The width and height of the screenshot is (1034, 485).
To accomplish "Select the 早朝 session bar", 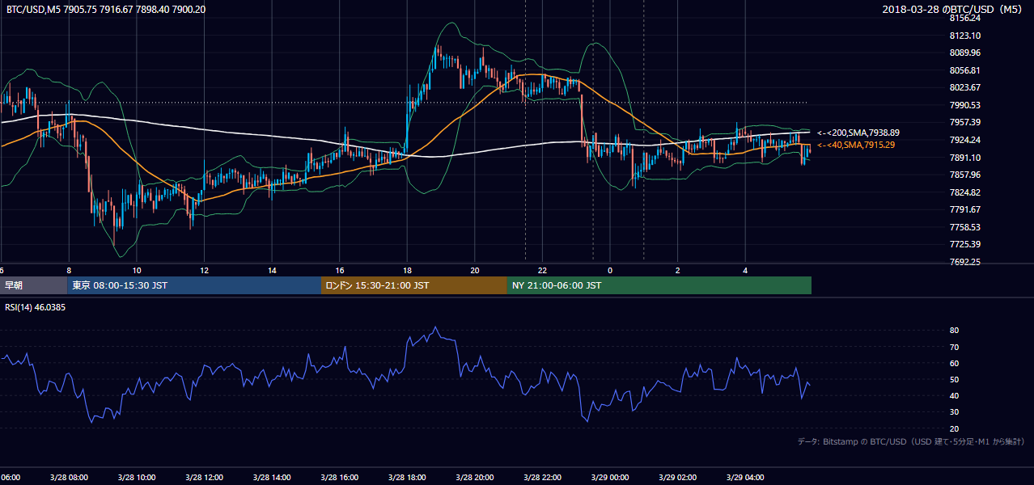I will (33, 285).
